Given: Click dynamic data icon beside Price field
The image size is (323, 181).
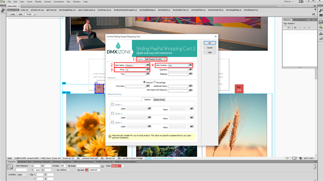Looking at the screenshot, I should [x=148, y=69].
